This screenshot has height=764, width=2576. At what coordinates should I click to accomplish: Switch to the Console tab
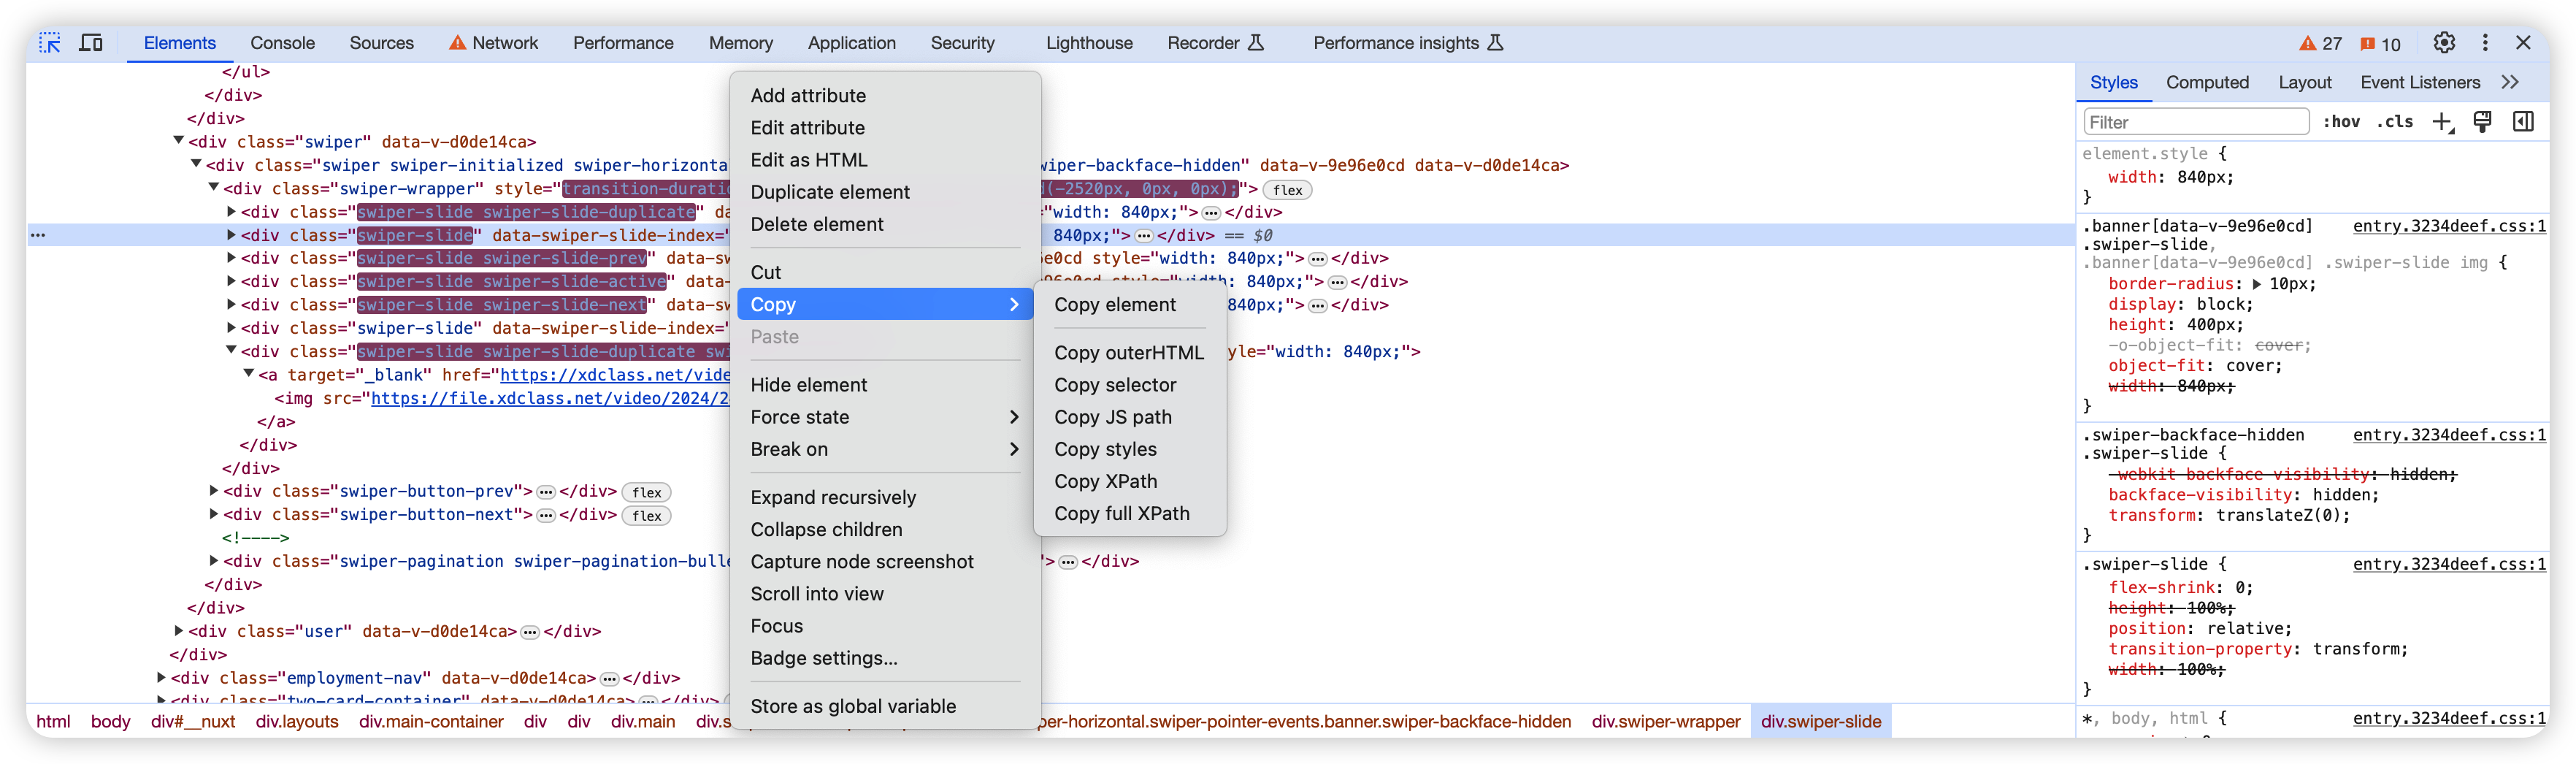(x=282, y=43)
